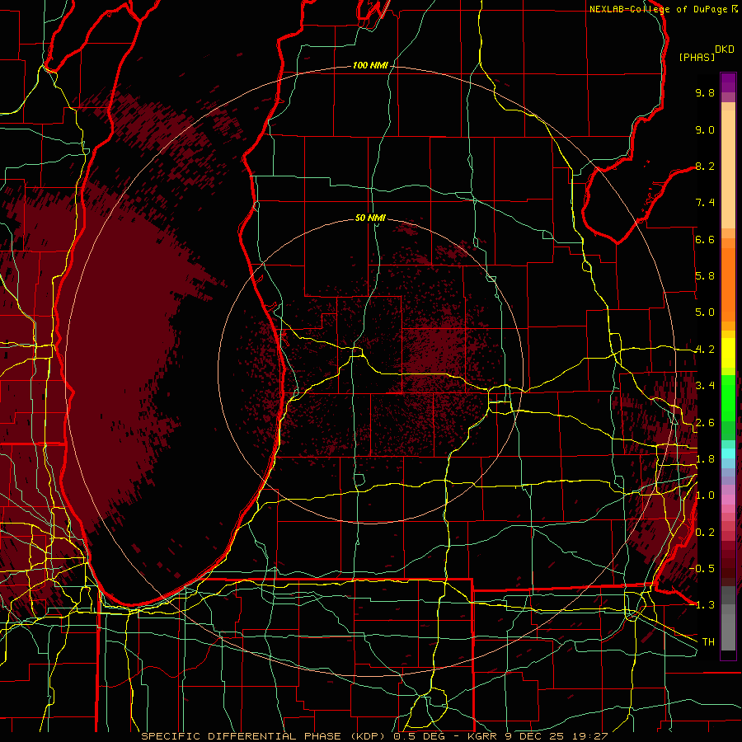Pick the pink segment of the color bar
This screenshot has height=742, width=742.
pyautogui.click(x=728, y=500)
